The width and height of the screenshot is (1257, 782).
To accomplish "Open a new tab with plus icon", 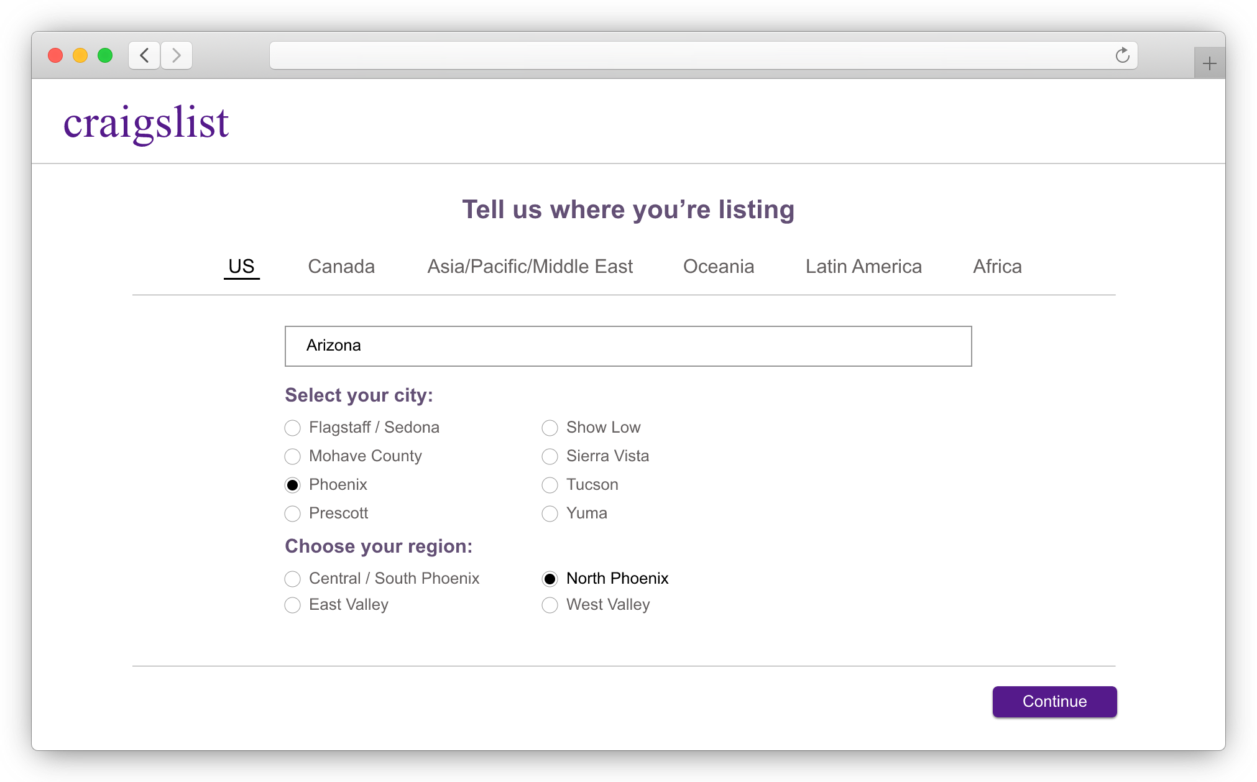I will [x=1209, y=63].
